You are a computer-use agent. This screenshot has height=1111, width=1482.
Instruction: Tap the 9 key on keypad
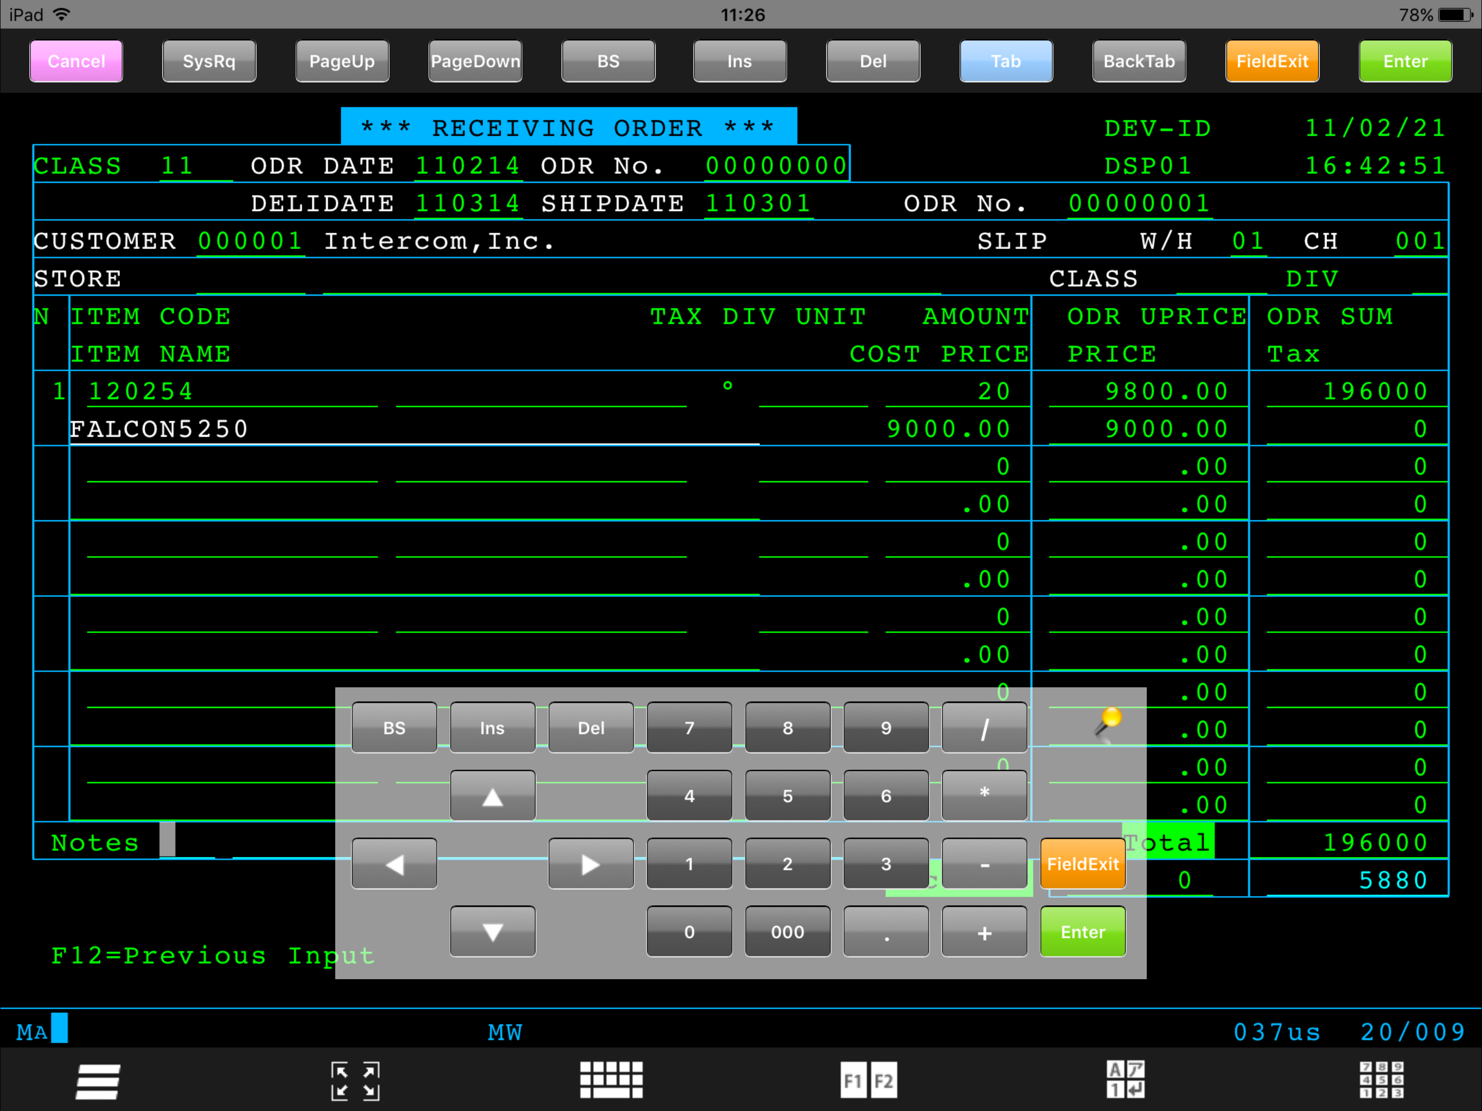tap(886, 727)
